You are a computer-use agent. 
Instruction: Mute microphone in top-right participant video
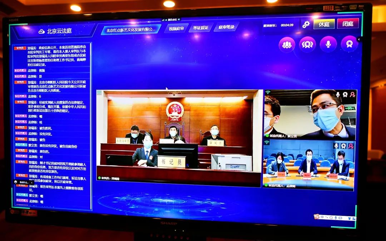(x=338, y=94)
